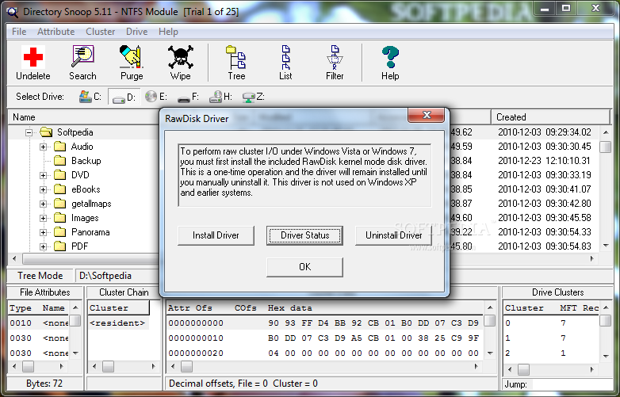The image size is (620, 397).
Task: Expand the getallmaps folder
Action: tap(43, 204)
